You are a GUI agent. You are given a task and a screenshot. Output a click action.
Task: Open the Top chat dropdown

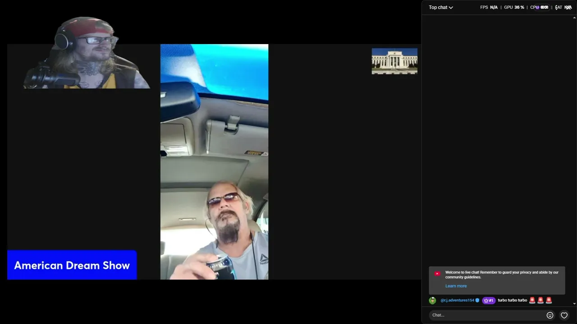click(x=441, y=7)
